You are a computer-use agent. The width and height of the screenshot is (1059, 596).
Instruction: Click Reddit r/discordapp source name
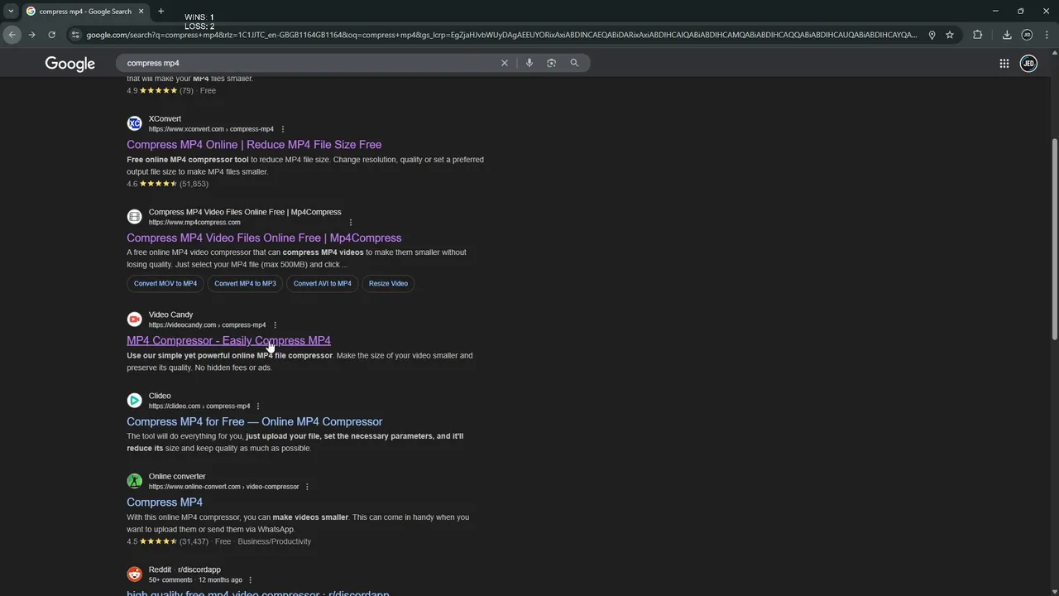pos(184,570)
